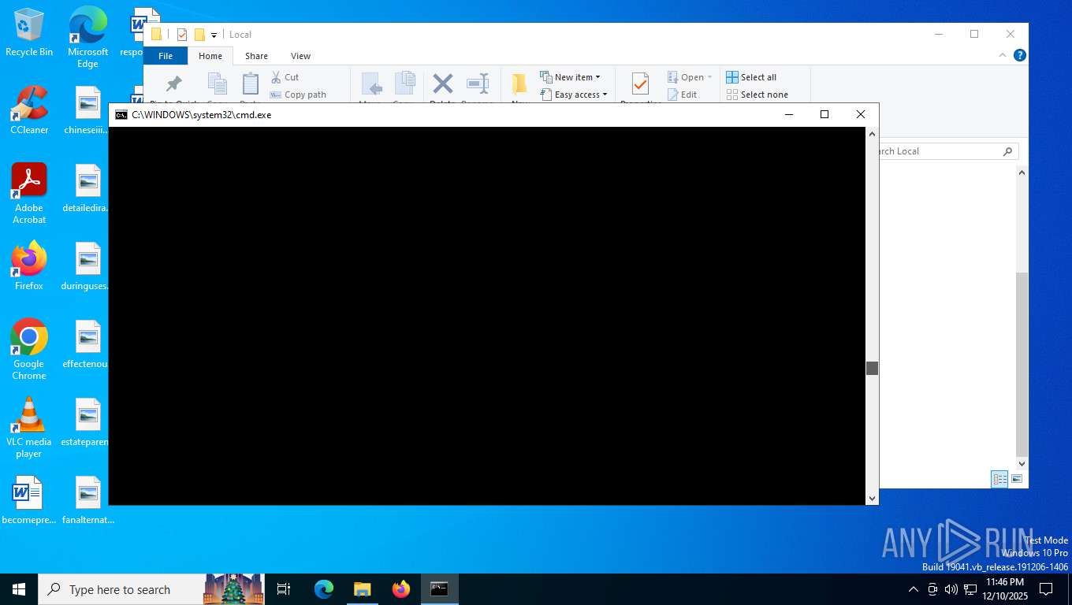Collapse the Explorer ribbon with the chevron
Screen dimensions: 1072x605
click(1003, 55)
